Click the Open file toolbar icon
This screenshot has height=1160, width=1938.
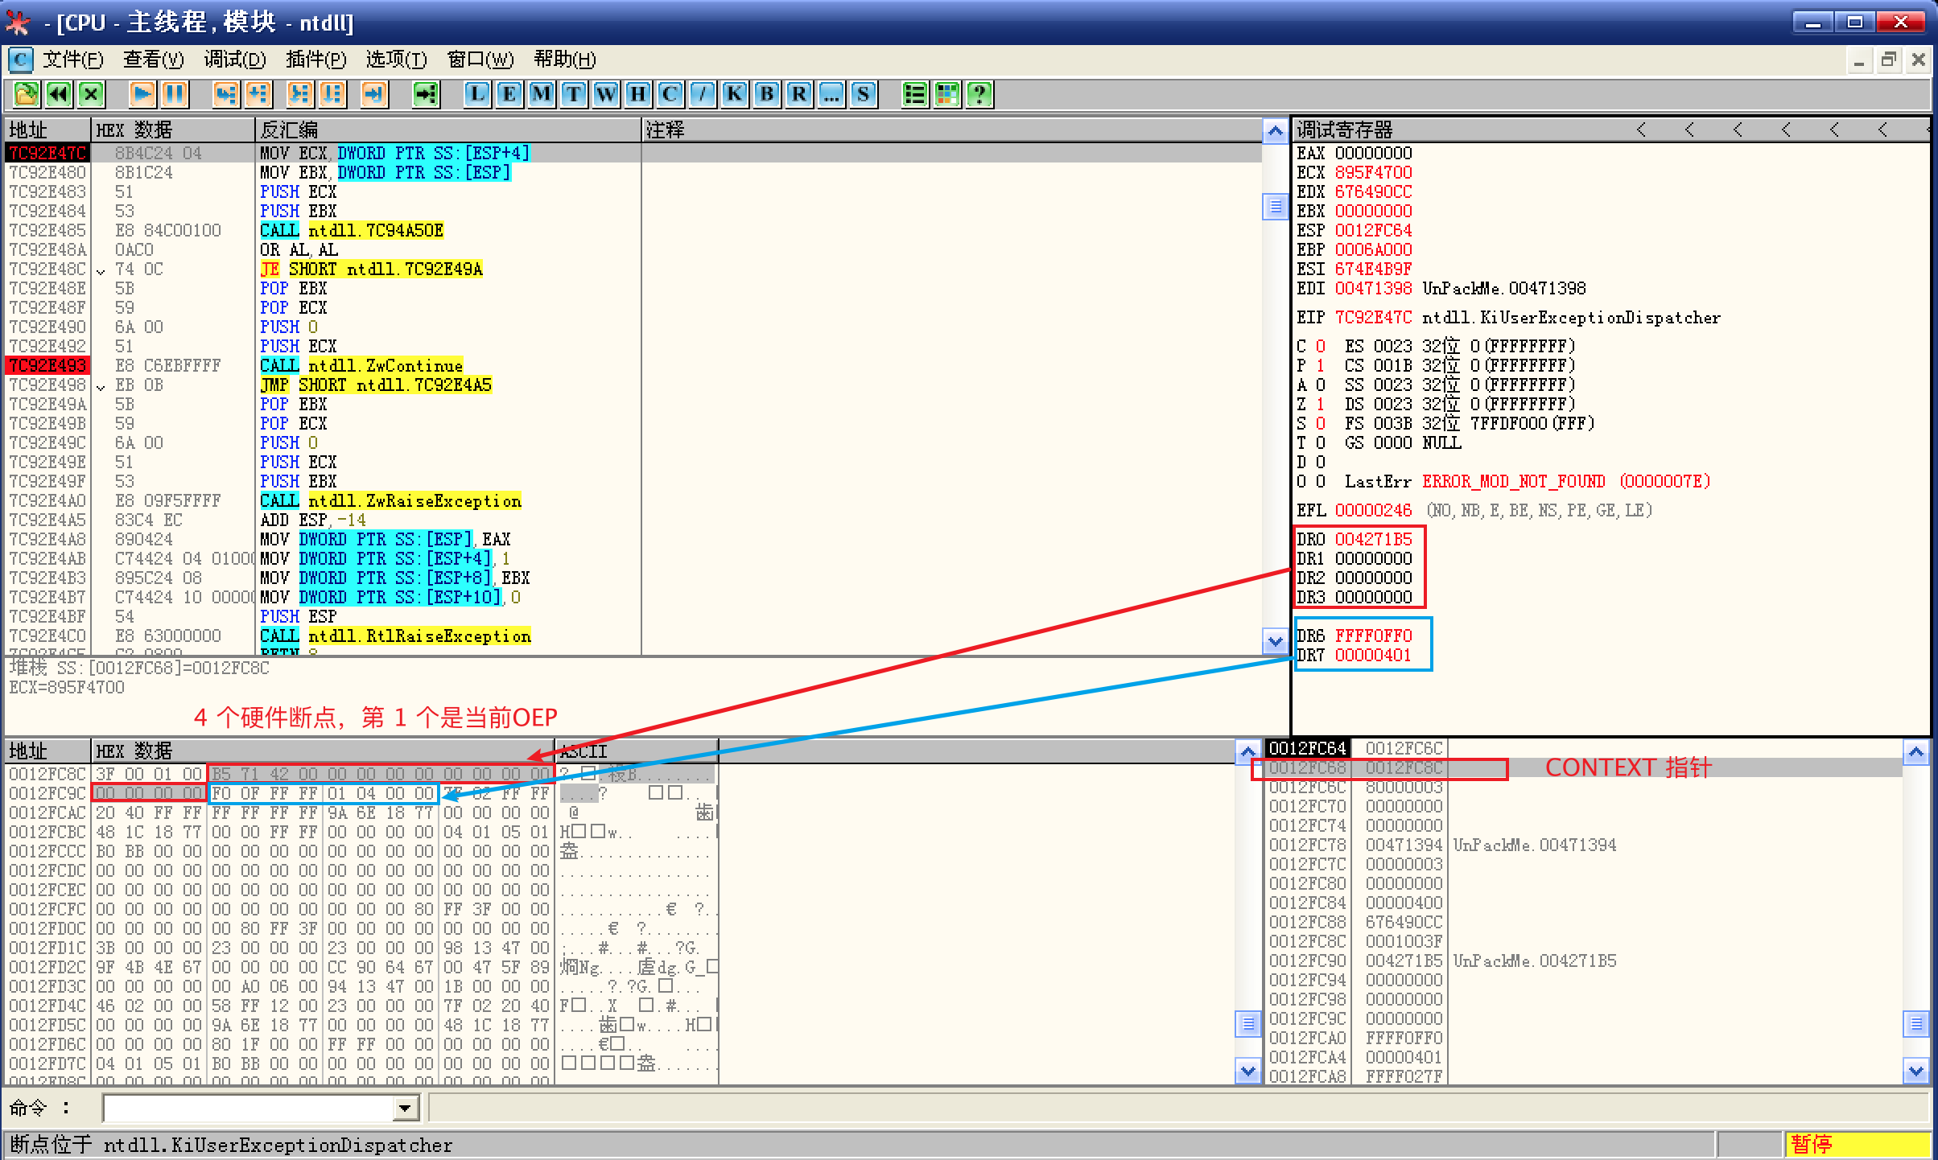tap(26, 94)
